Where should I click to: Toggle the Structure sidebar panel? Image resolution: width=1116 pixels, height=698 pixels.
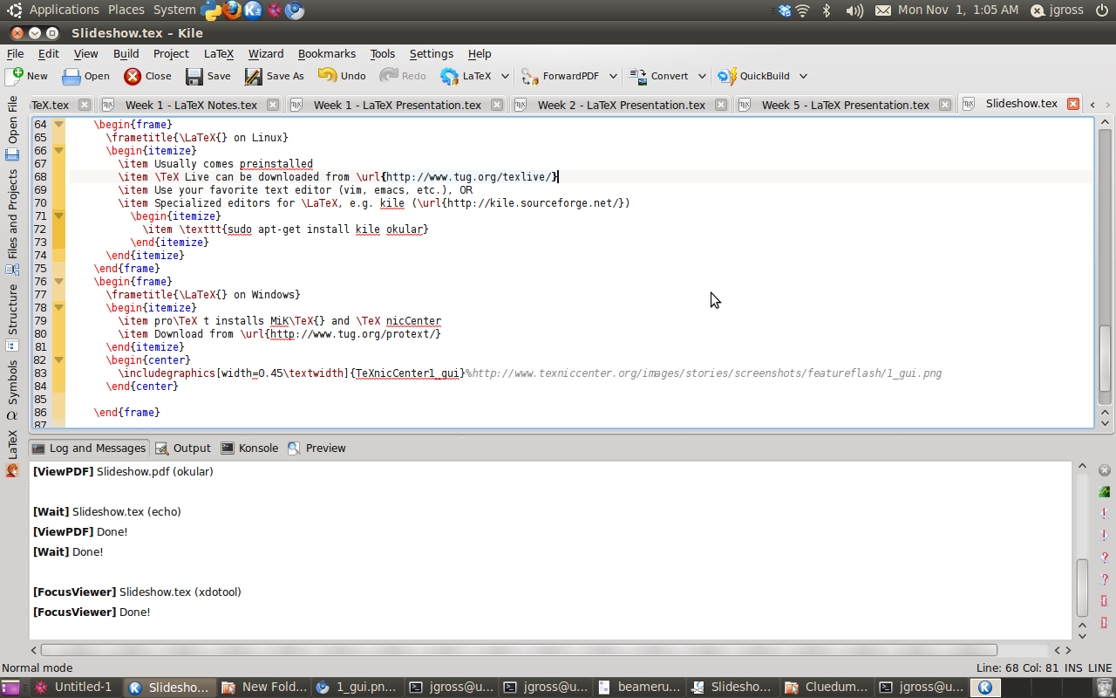coord(12,310)
